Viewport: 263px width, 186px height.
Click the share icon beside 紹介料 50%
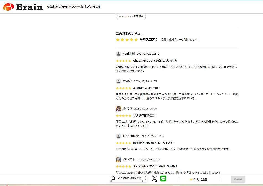point(113,178)
